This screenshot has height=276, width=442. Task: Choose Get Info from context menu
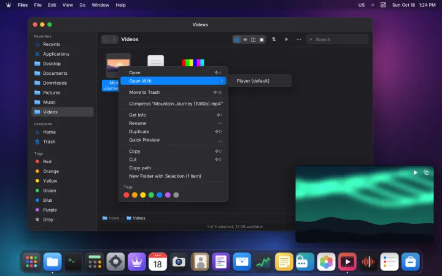173,115
